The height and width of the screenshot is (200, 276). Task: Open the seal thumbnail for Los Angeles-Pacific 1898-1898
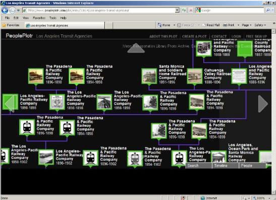57,102
